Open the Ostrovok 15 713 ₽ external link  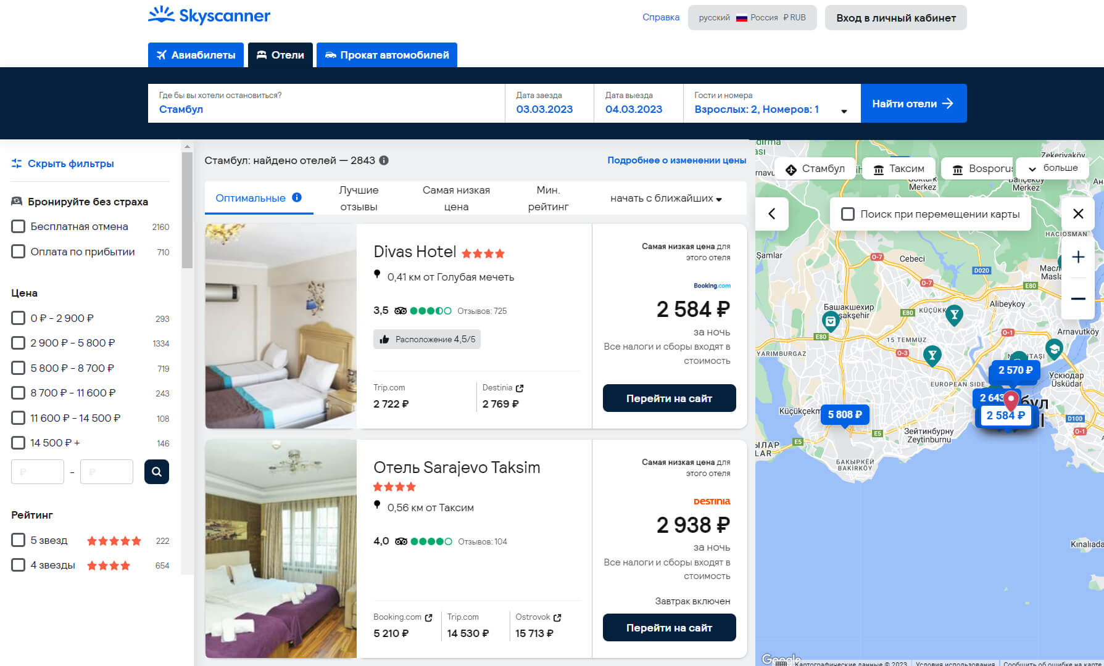pos(539,625)
